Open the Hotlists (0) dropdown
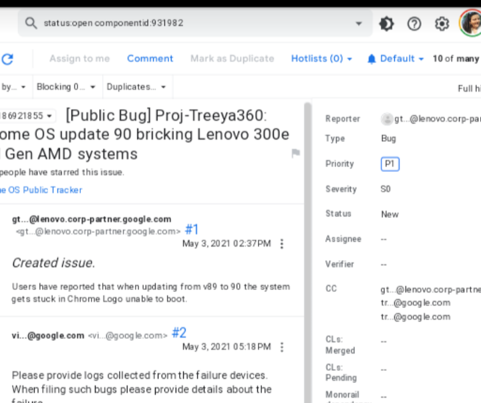Image resolution: width=481 pixels, height=403 pixels. 321,59
